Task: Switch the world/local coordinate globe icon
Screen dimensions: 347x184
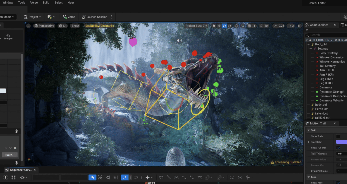Action: coord(236,26)
